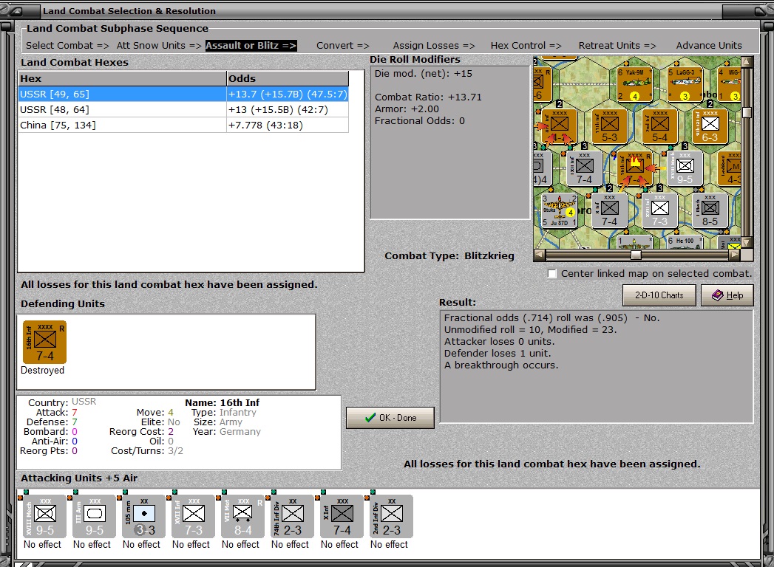Click the map horizontal scrollbar thumb
Image resolution: width=774 pixels, height=567 pixels.
click(636, 255)
